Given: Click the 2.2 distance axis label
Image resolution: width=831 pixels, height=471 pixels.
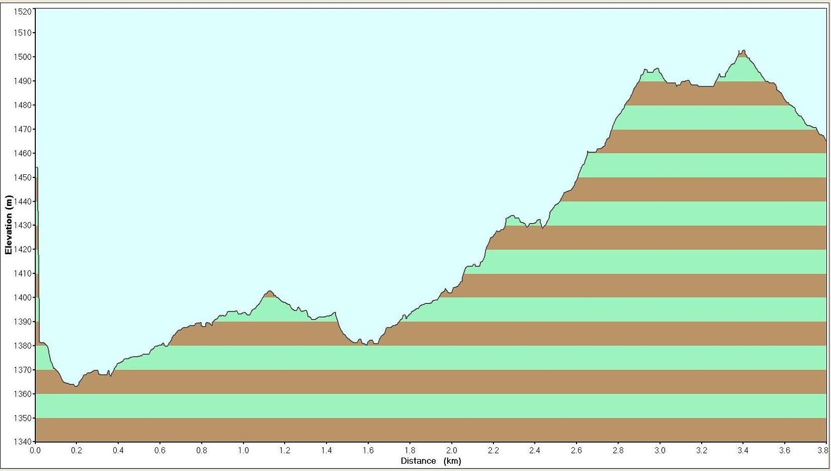Looking at the screenshot, I should pos(493,450).
